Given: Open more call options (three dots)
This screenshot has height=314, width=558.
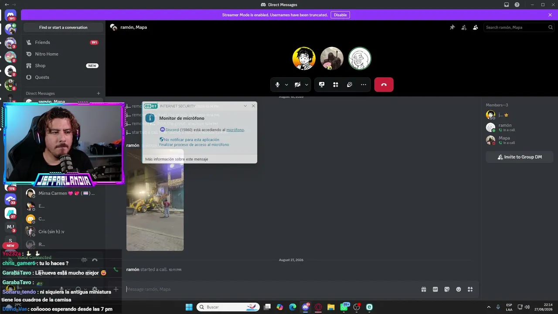Looking at the screenshot, I should [x=364, y=85].
